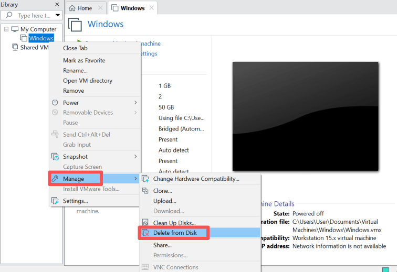397x272 pixels.
Task: Select Windows VM in library tree
Action: coord(41,38)
